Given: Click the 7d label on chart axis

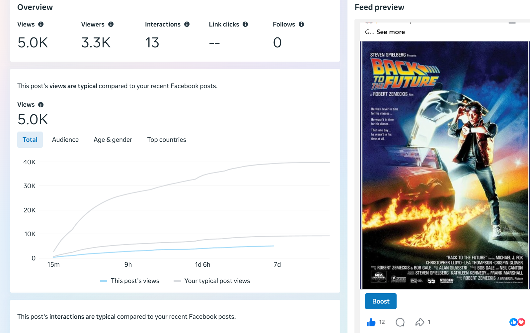Looking at the screenshot, I should (277, 265).
